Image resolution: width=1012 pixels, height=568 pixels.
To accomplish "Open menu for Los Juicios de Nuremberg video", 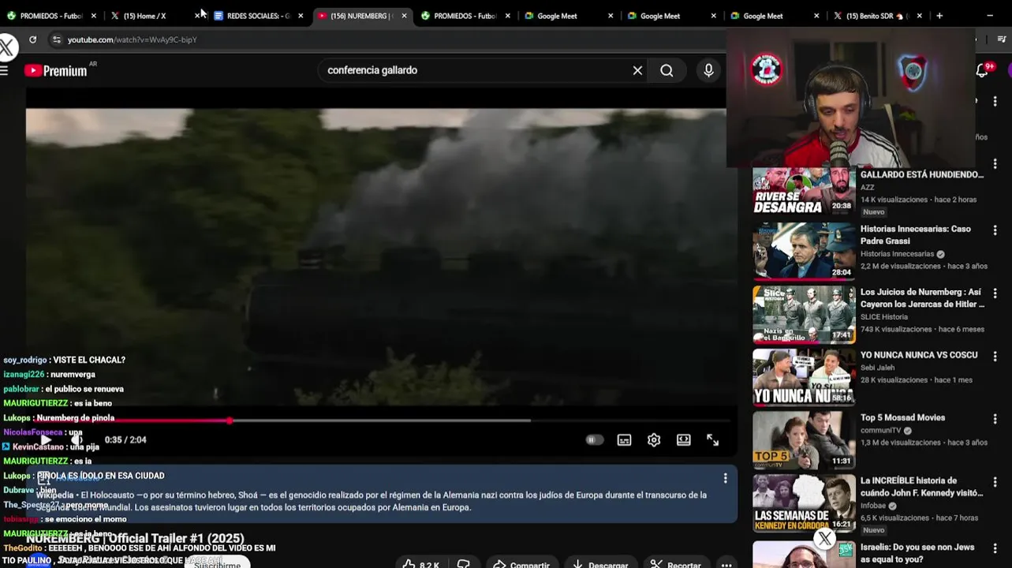I will click(995, 293).
